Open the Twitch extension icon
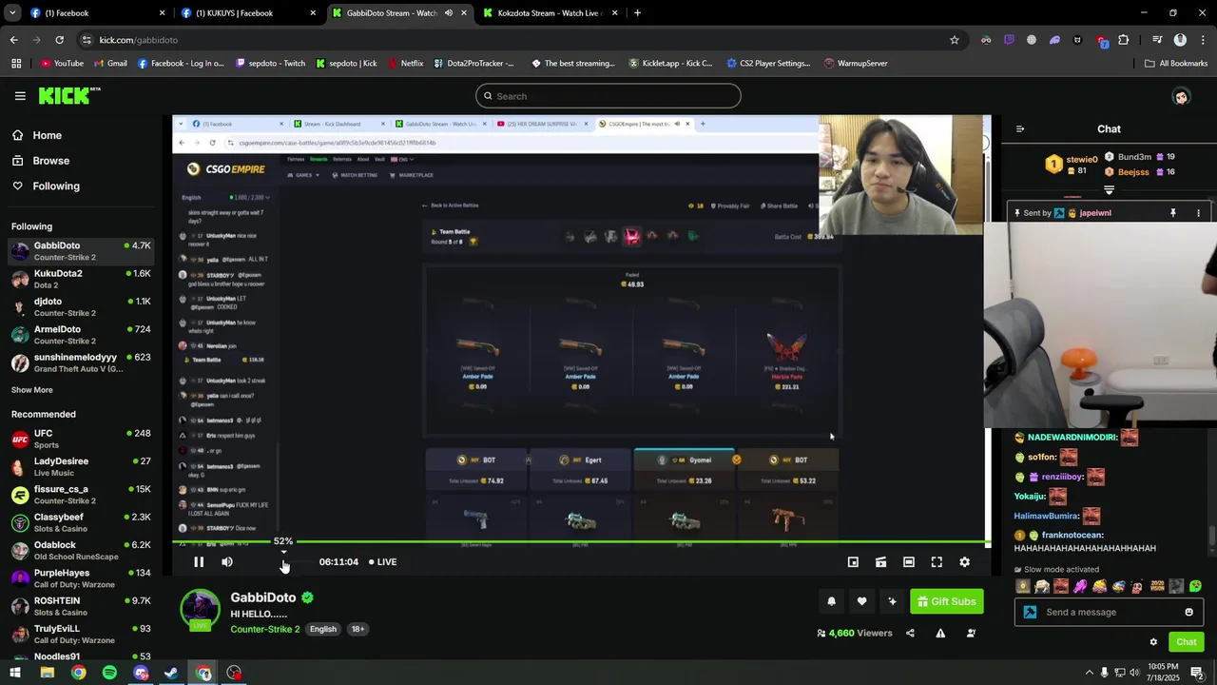 pos(1009,40)
